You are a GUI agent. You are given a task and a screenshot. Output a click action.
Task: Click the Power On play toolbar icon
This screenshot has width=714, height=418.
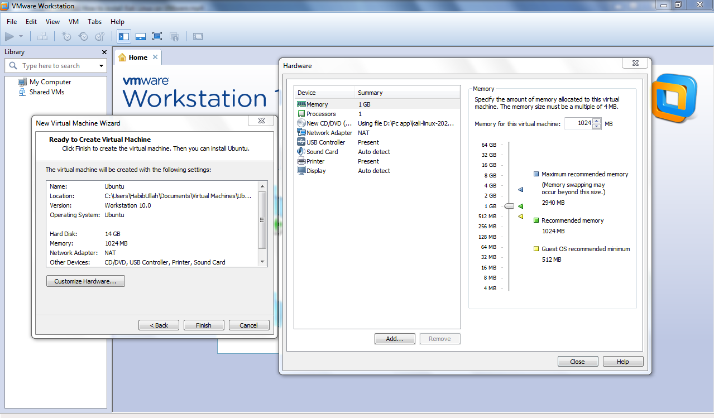point(9,37)
